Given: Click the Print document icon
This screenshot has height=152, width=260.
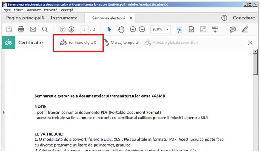Looking at the screenshot, I should pos(21,29).
